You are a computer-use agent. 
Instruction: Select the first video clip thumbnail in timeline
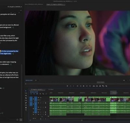[x=54, y=100]
